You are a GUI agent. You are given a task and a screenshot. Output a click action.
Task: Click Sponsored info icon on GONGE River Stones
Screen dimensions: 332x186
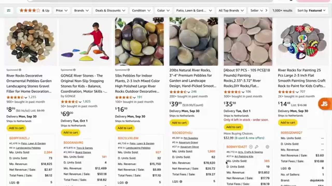74,70
